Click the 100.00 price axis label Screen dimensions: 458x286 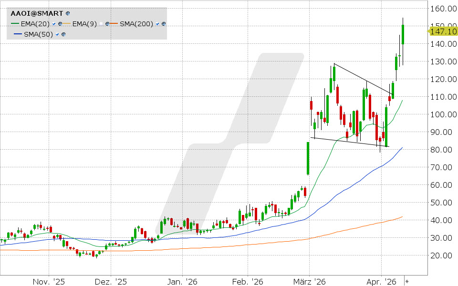point(442,114)
